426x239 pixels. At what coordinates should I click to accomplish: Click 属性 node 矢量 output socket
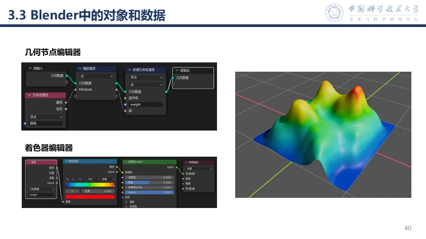tap(57, 173)
